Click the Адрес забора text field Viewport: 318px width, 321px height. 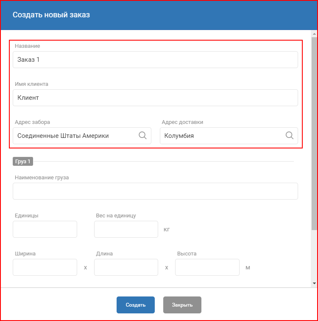pos(82,136)
